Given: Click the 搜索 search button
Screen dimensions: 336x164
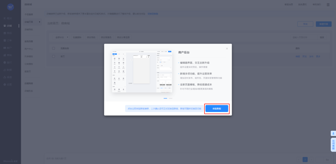Looking at the screenshot, I should tap(322, 37).
